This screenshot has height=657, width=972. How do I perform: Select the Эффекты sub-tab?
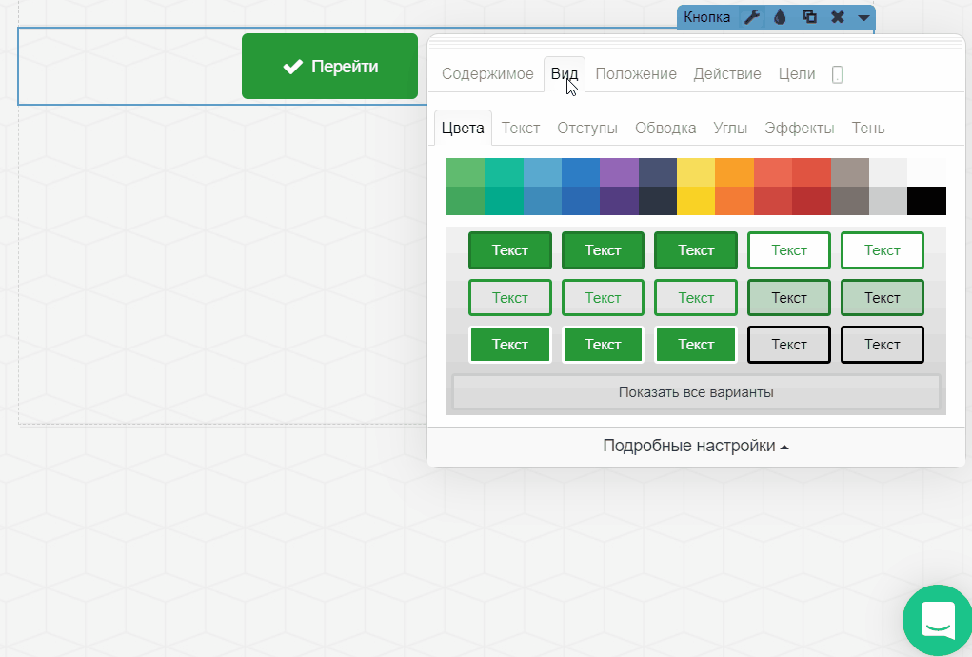pyautogui.click(x=800, y=129)
